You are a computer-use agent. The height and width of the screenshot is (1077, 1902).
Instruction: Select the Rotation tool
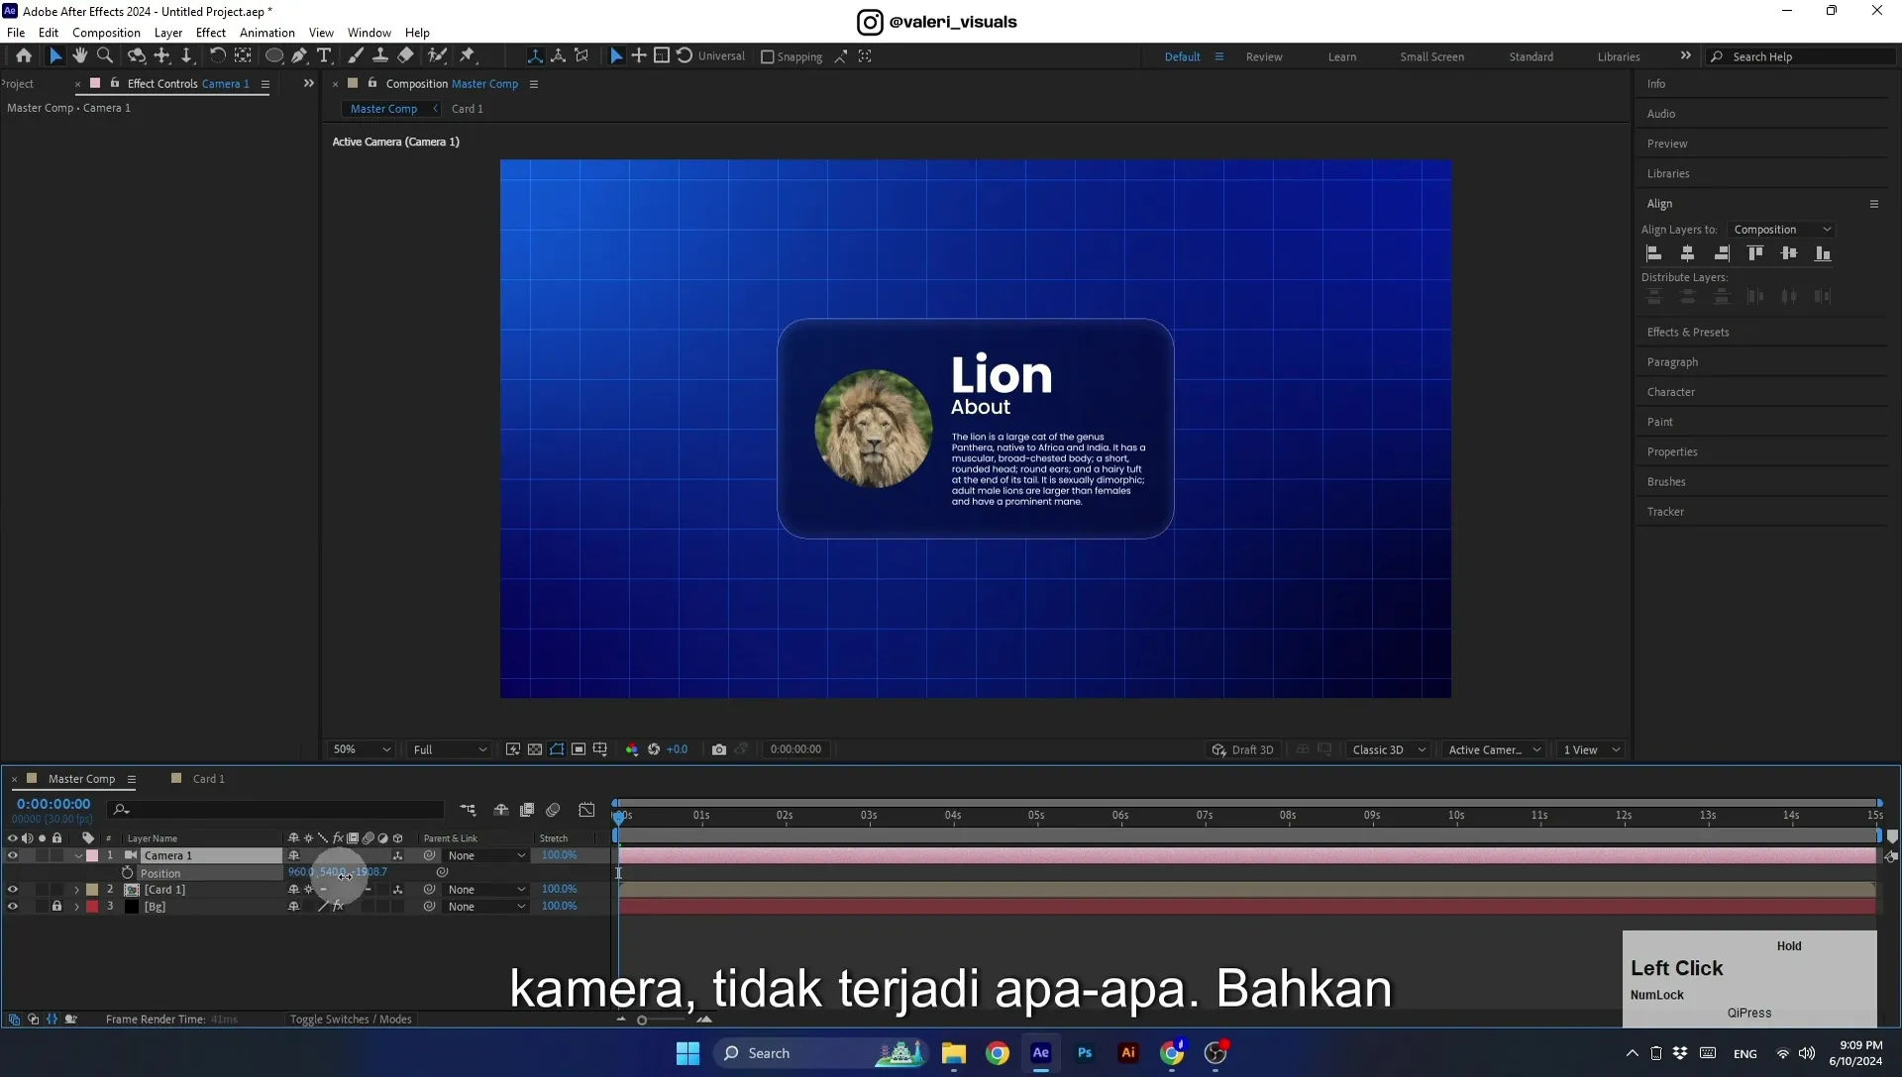point(217,56)
